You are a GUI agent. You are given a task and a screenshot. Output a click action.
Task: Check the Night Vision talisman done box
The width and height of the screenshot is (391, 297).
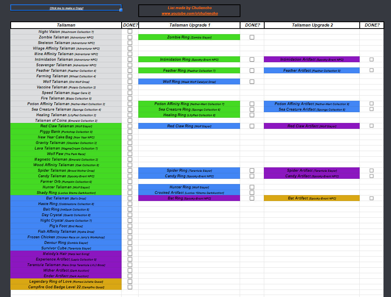[130, 31]
